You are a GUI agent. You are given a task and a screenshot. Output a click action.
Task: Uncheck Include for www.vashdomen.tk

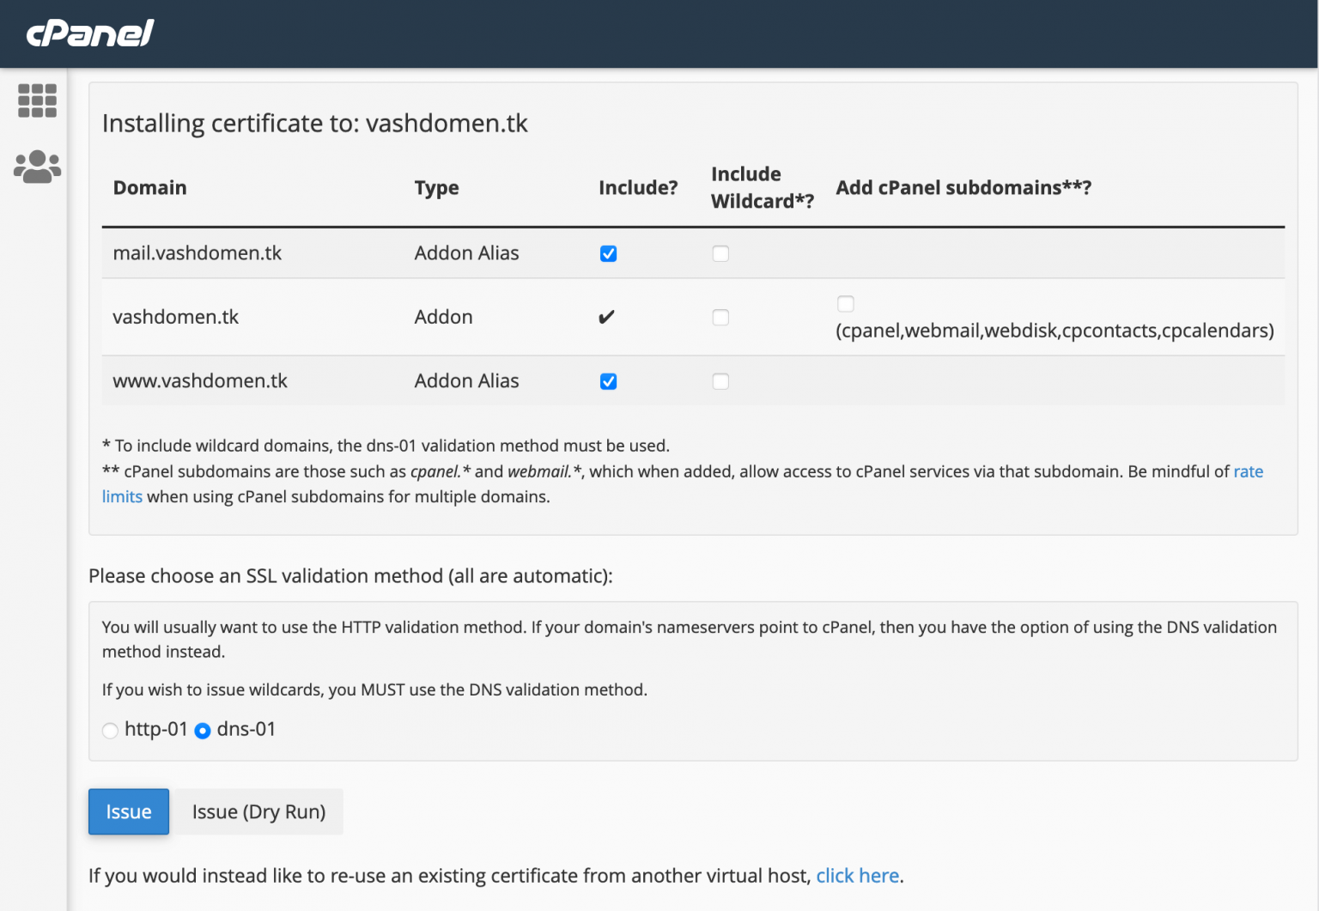pos(608,381)
